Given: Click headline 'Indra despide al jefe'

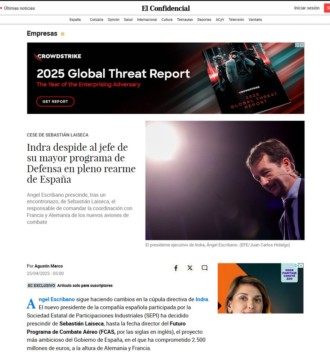Looking at the screenshot, I should [x=81, y=163].
